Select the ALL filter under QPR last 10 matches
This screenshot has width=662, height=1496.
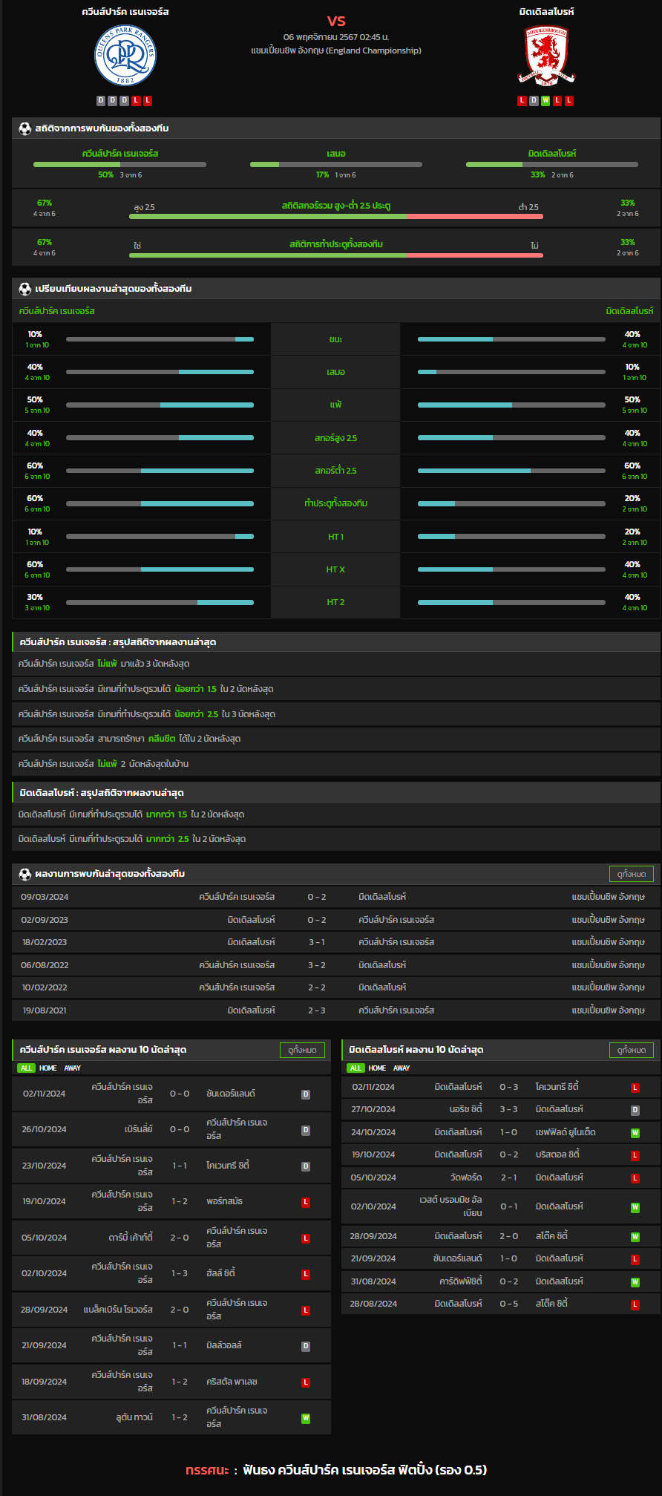[26, 1068]
